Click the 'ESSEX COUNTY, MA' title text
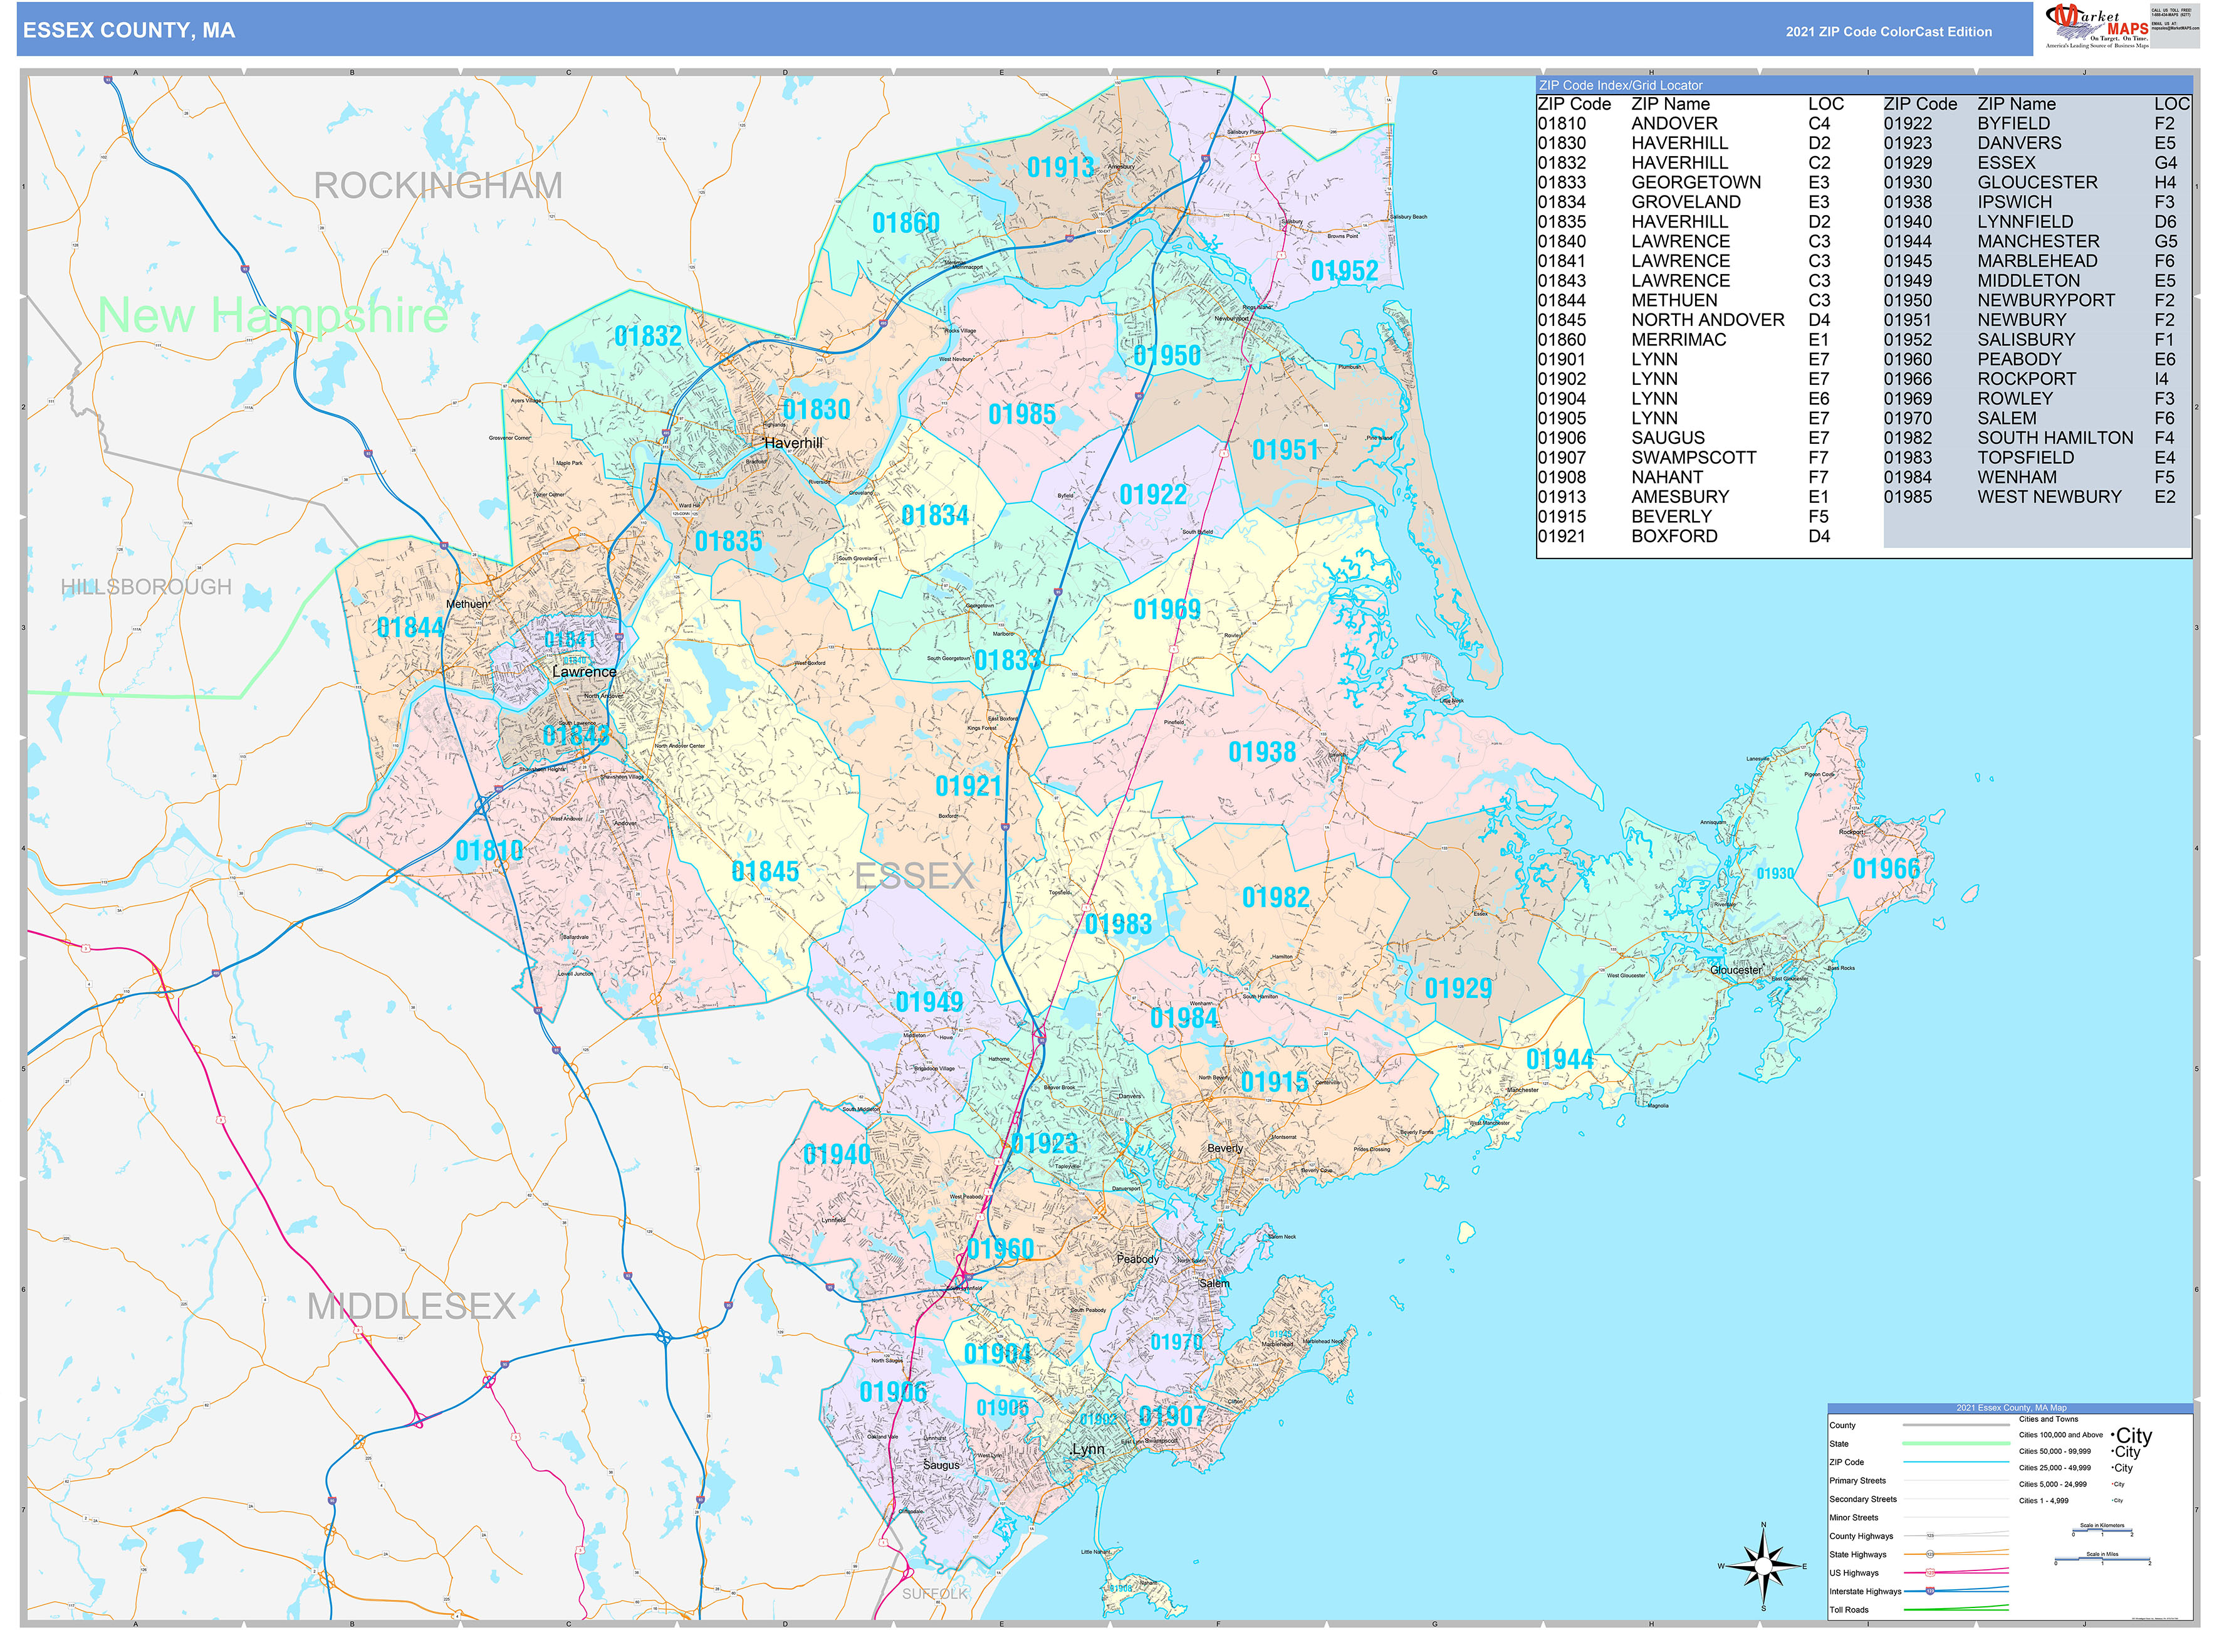 [129, 31]
